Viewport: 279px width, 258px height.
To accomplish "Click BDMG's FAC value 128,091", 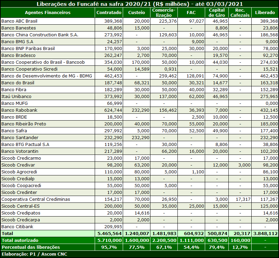I will (x=195, y=76).
